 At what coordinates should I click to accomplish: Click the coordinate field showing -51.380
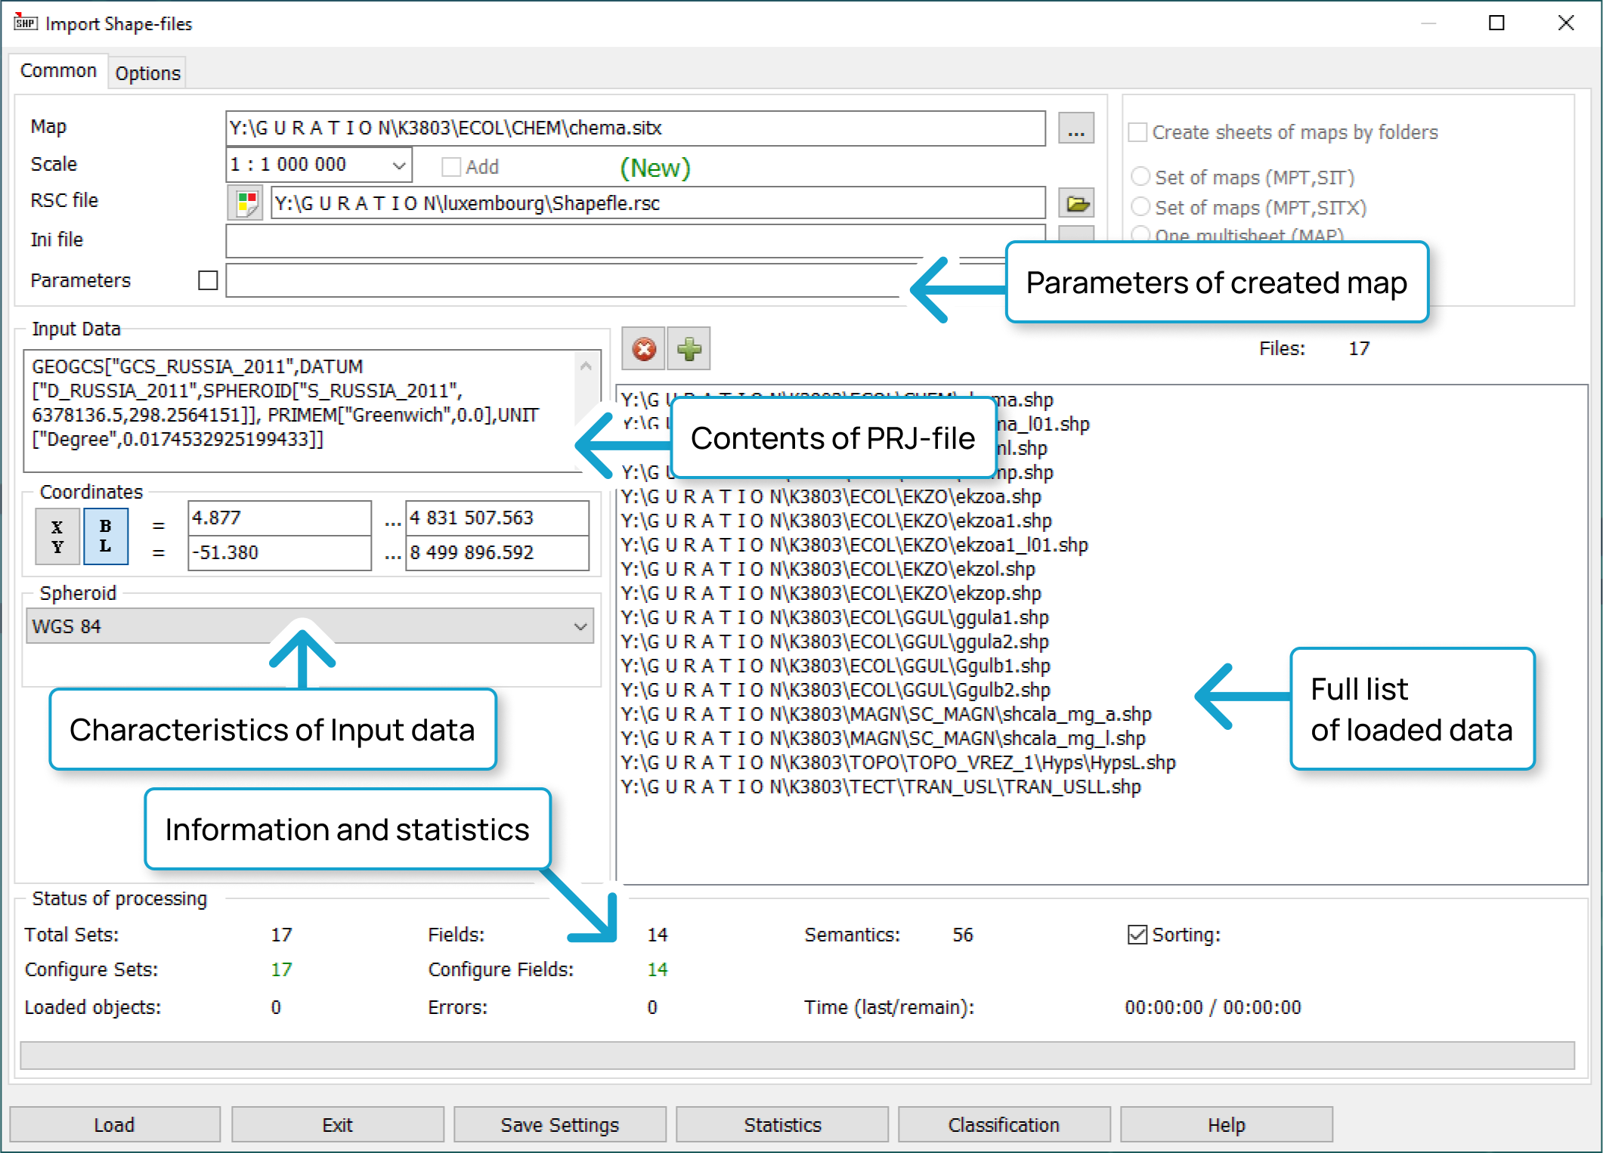click(x=280, y=553)
